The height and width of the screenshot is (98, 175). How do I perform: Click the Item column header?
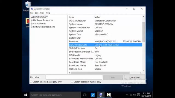(x=81, y=17)
